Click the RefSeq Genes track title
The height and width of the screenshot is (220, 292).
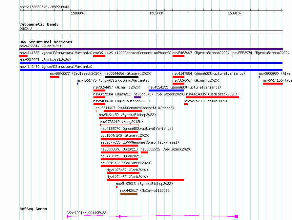tap(33, 209)
